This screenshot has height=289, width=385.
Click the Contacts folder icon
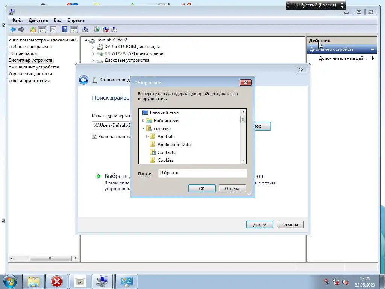(153, 152)
